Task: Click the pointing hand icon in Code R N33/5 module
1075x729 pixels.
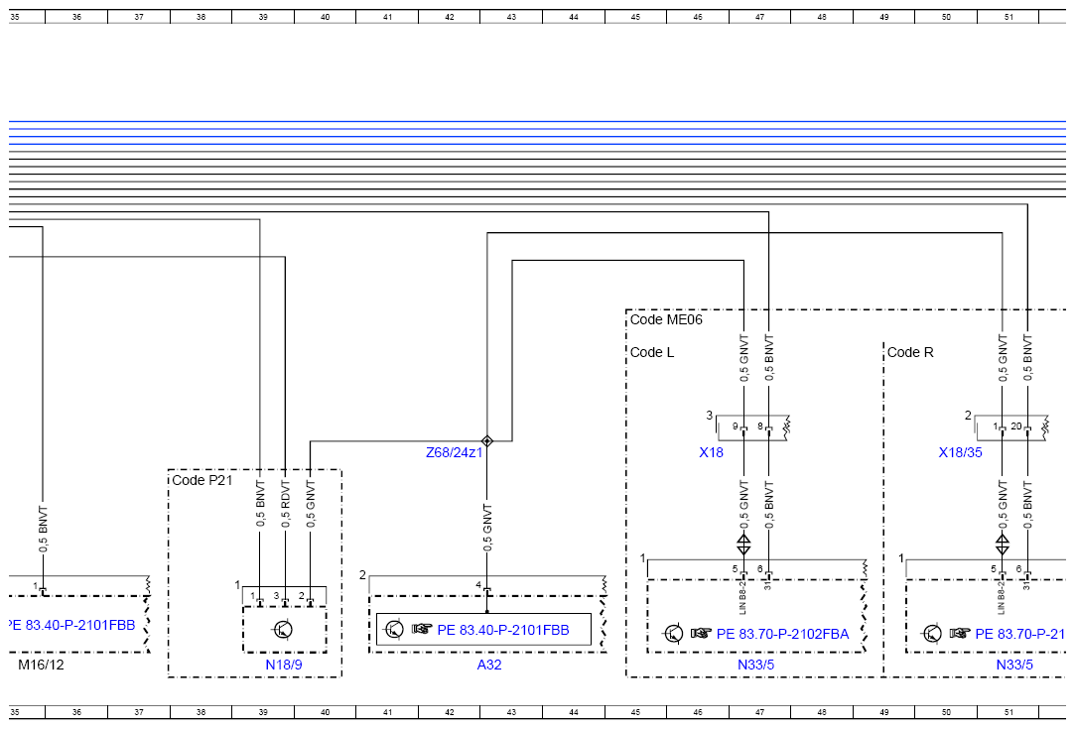Action: coord(960,634)
